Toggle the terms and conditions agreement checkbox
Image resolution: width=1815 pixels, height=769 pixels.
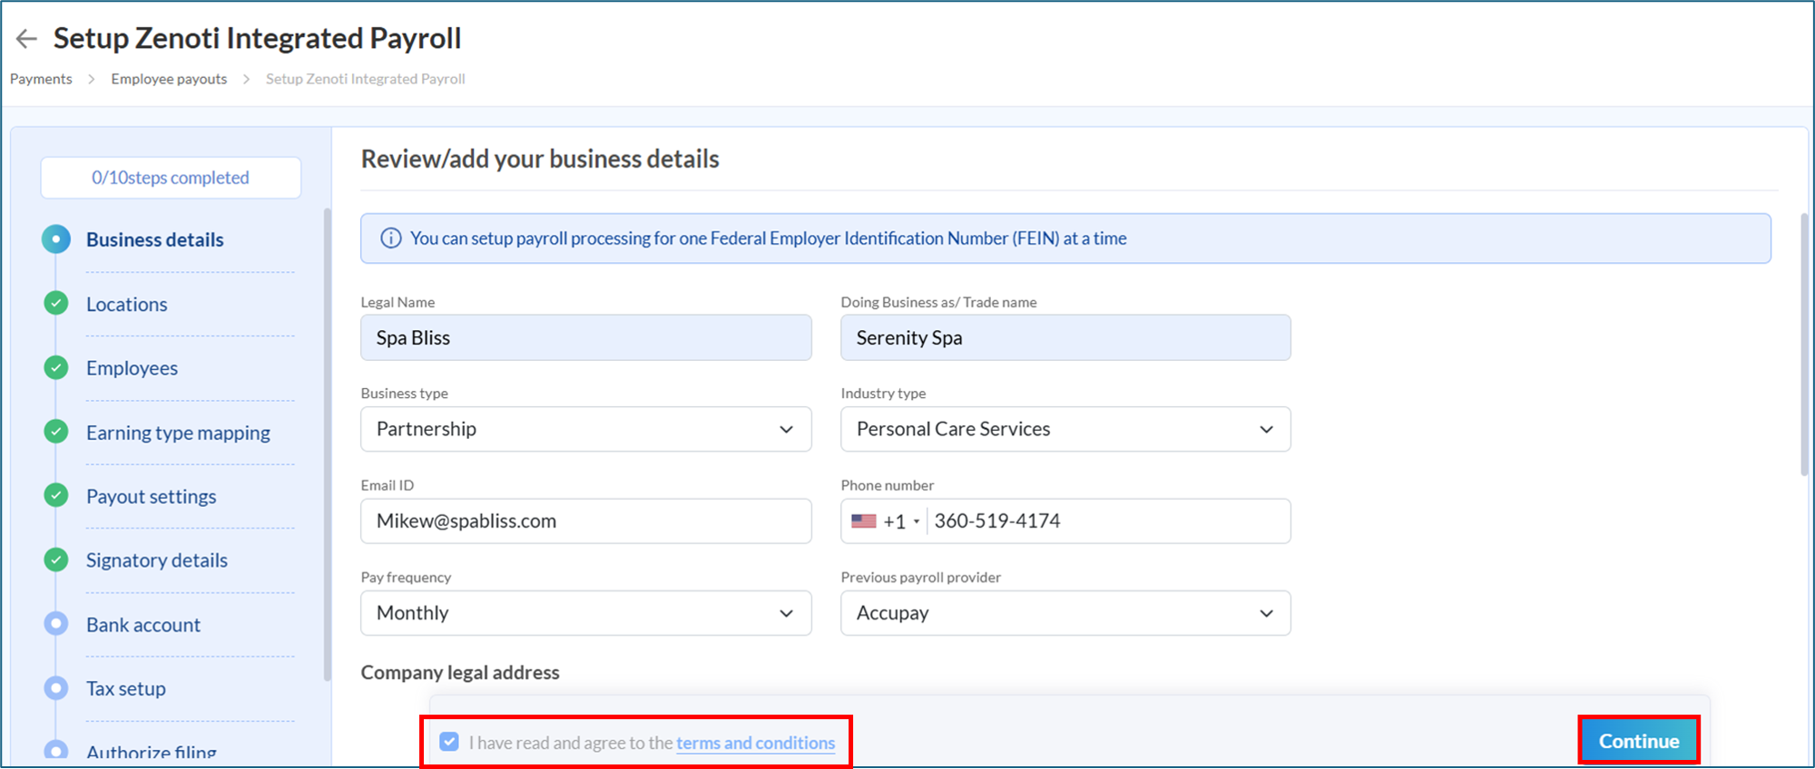[449, 742]
